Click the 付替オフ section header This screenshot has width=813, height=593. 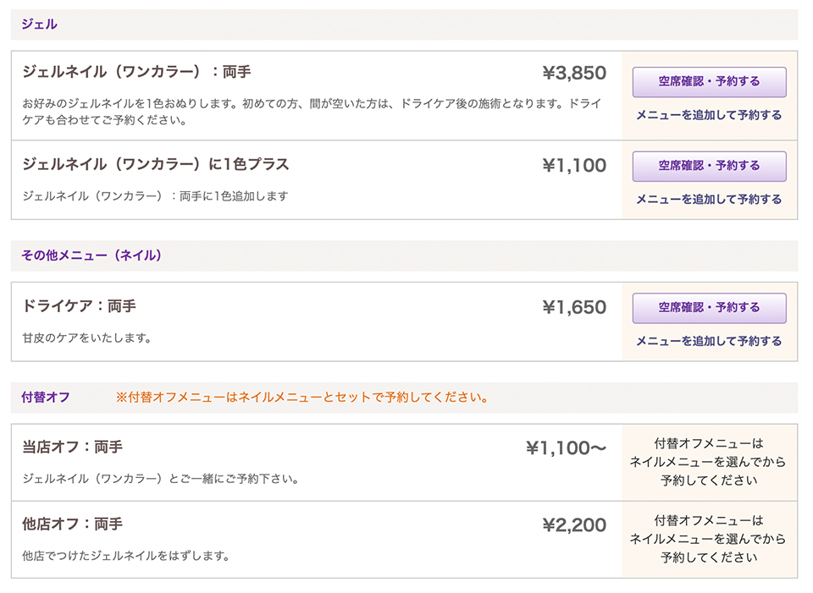point(46,398)
